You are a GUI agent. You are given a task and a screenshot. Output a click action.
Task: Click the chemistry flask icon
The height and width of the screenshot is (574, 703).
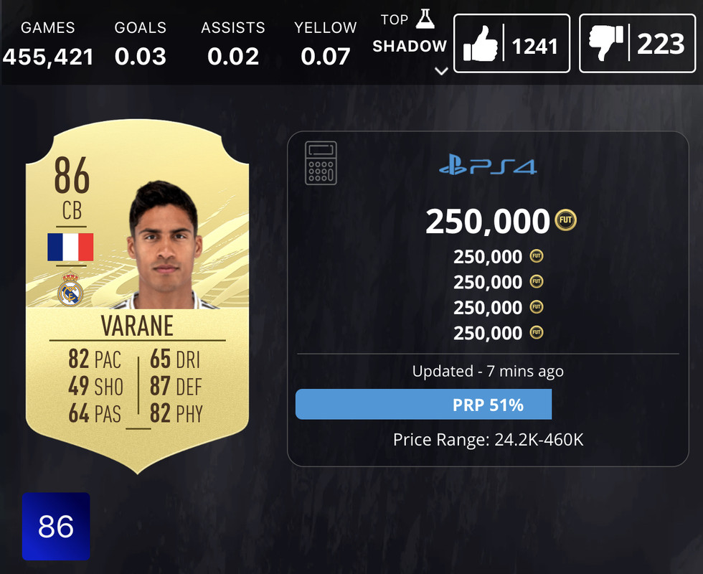coord(425,19)
